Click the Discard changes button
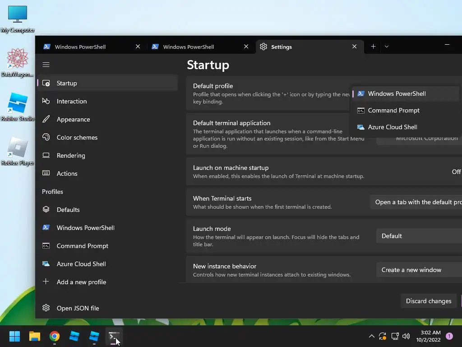Image resolution: width=462 pixels, height=347 pixels. click(429, 301)
